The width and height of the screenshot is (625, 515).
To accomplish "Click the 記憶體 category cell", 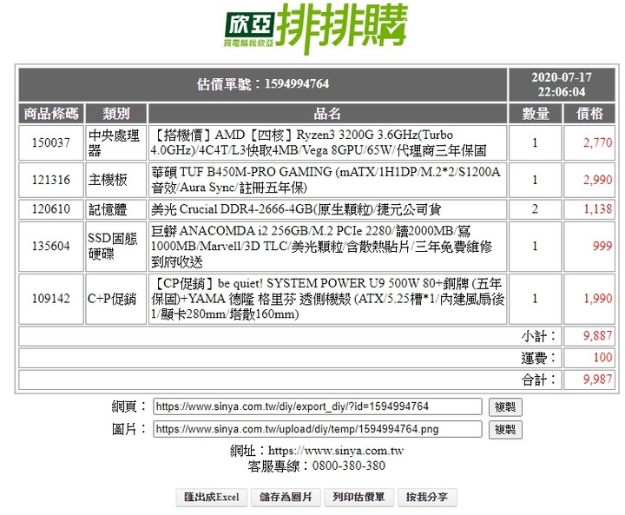I will (116, 209).
